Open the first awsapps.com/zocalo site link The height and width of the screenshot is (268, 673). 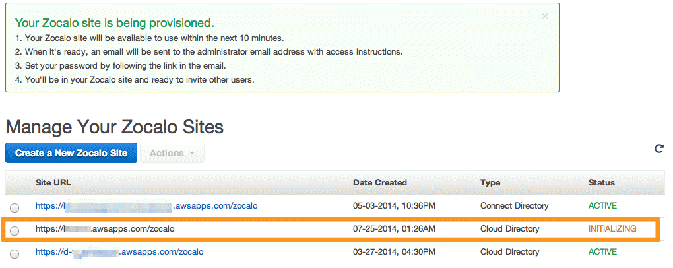click(146, 206)
